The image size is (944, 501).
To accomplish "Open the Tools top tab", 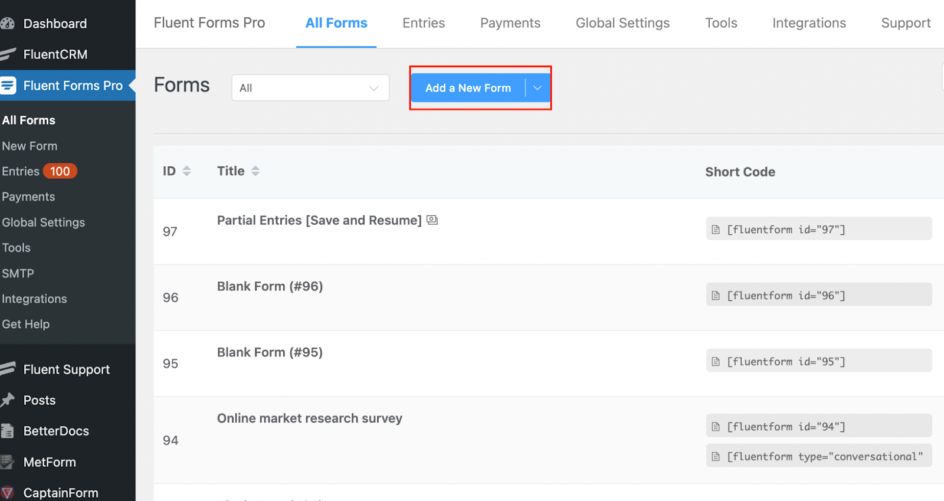I will 721,23.
